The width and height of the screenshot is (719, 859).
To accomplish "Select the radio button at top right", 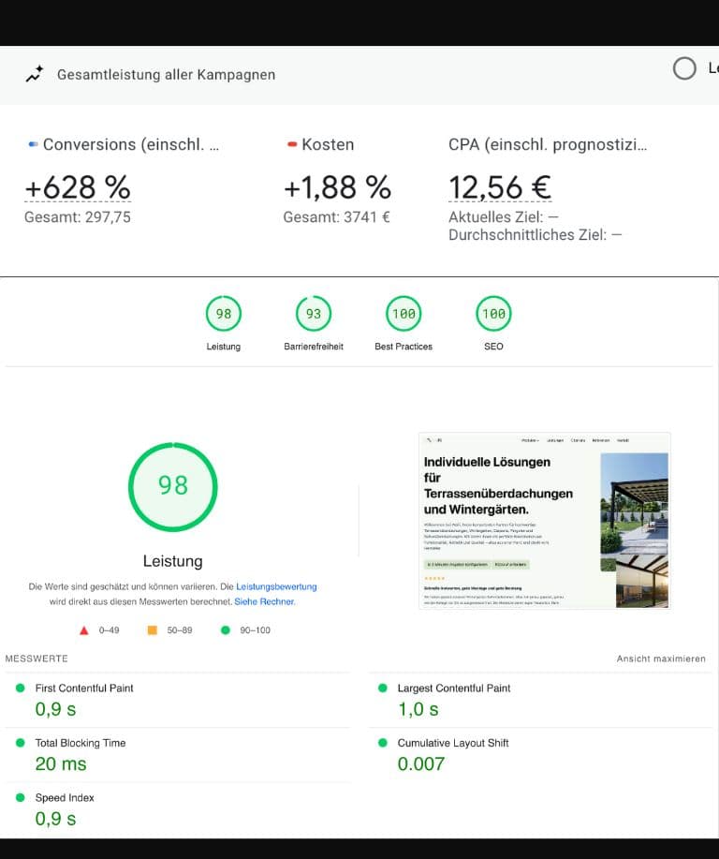I will coord(685,68).
